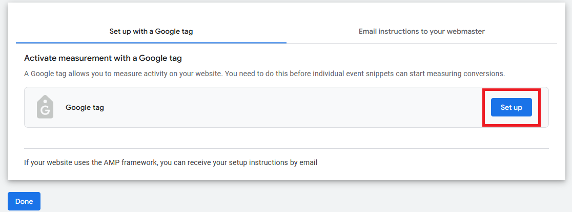Screen dimensions: 572x212
Task: Switch to Email instructions to your webmaster tab
Action: [421, 31]
